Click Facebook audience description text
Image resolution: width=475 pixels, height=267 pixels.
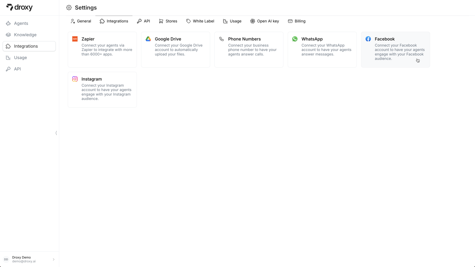pyautogui.click(x=400, y=52)
